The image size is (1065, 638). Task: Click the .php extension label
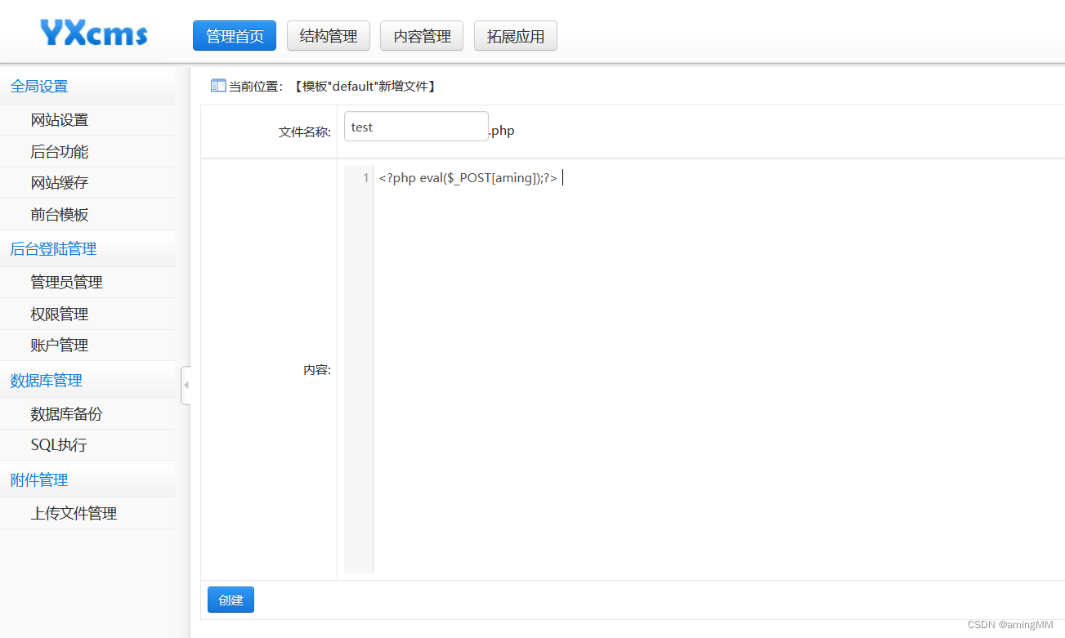tap(502, 131)
